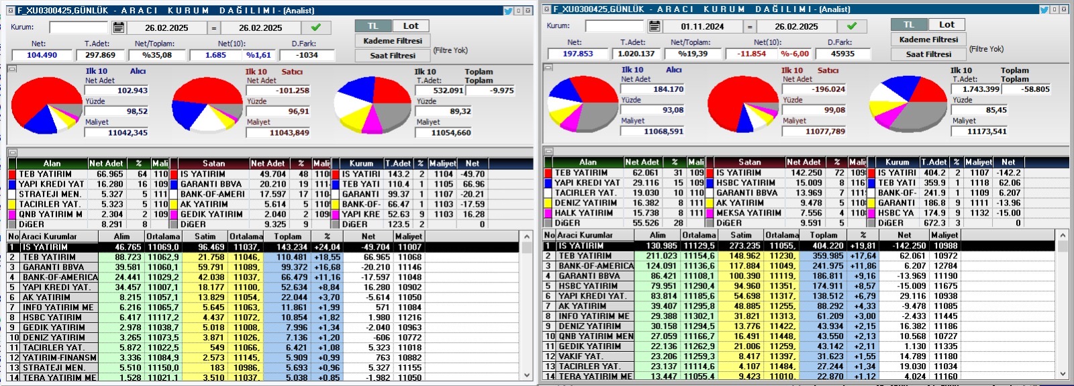Confirm dates with left window green checkmark
Viewport: 1074px width, 386px height.
316,28
